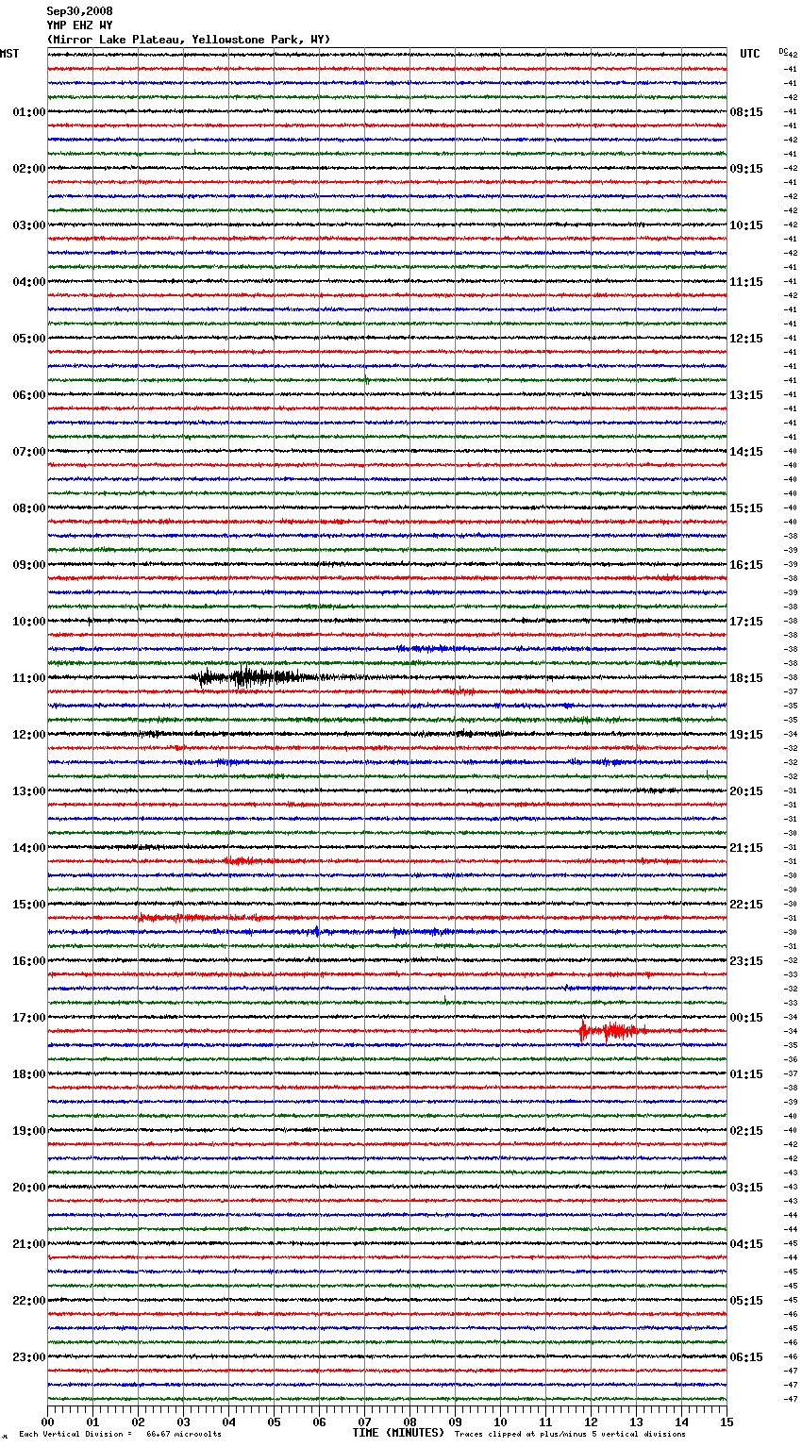Click the 11:15 UTC time label
The width and height of the screenshot is (802, 1447).
pos(746,282)
